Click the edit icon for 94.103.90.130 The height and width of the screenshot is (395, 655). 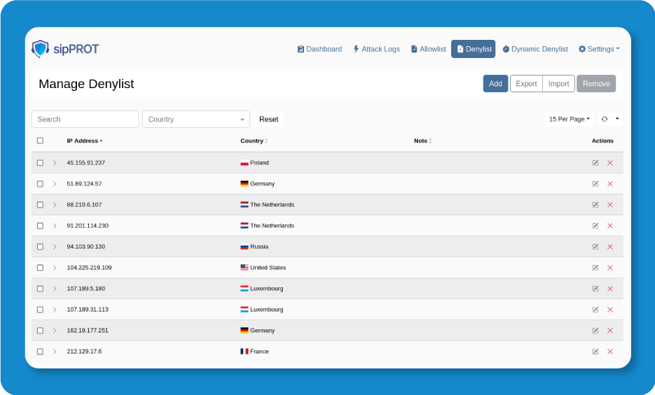pos(595,247)
